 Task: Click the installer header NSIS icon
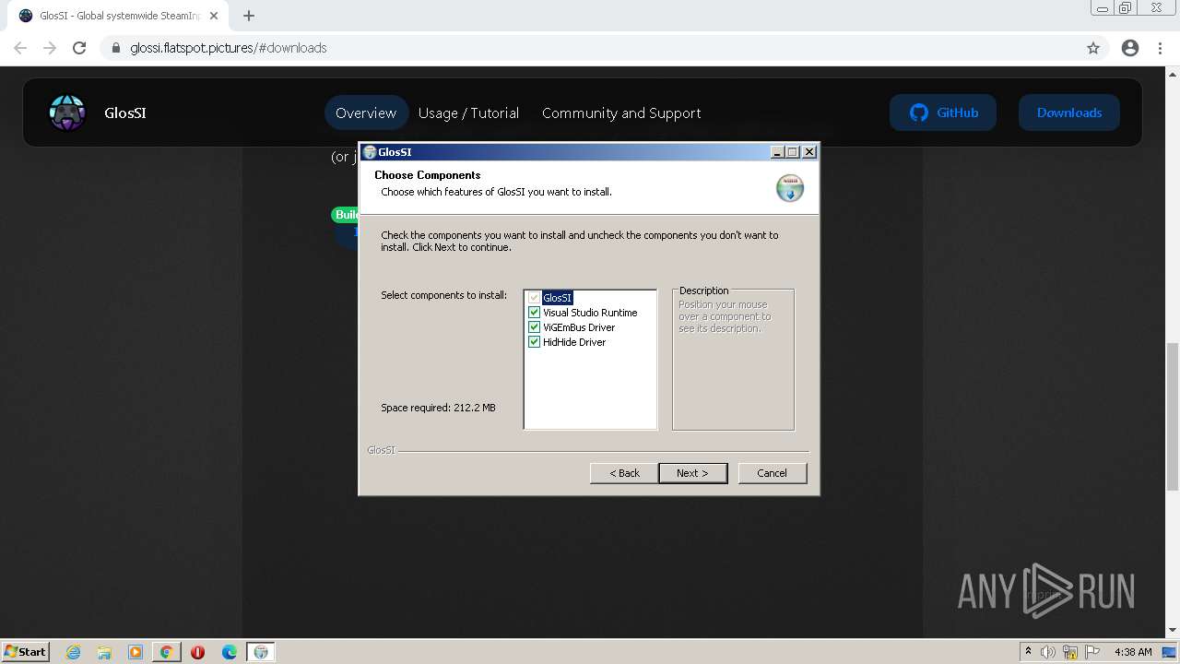coord(790,187)
